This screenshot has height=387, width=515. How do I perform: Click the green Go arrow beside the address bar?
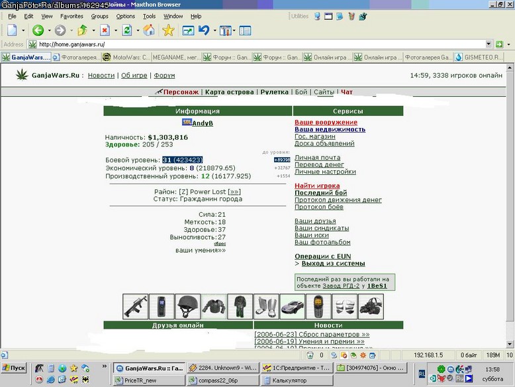(499, 44)
